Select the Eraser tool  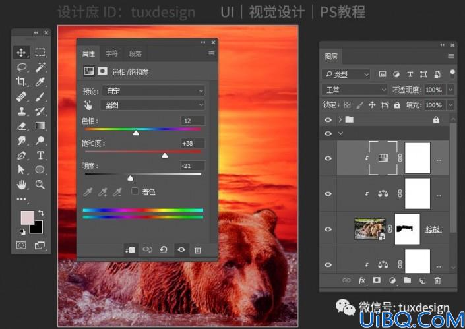22,126
